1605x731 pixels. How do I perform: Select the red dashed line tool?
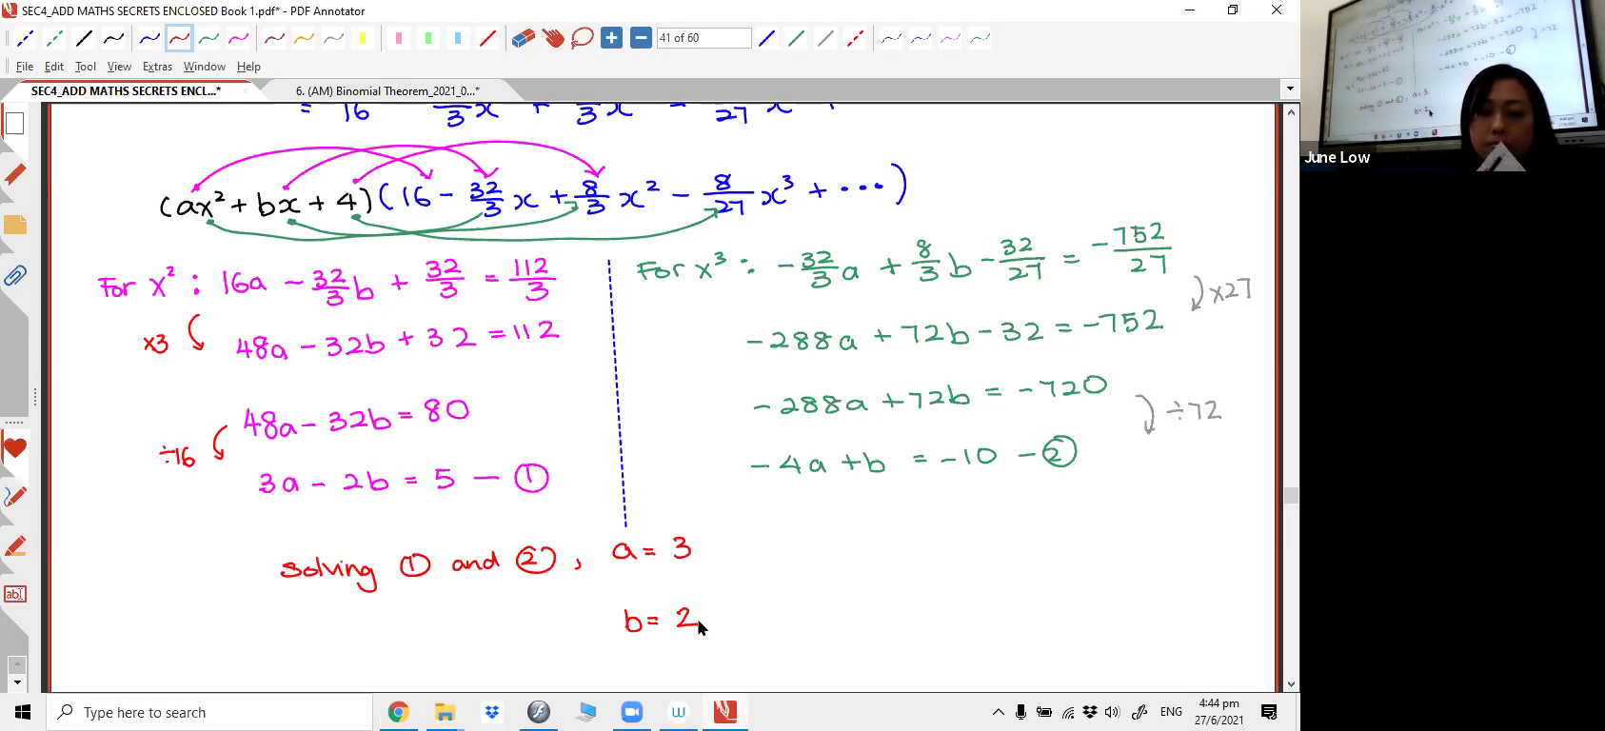coord(856,39)
